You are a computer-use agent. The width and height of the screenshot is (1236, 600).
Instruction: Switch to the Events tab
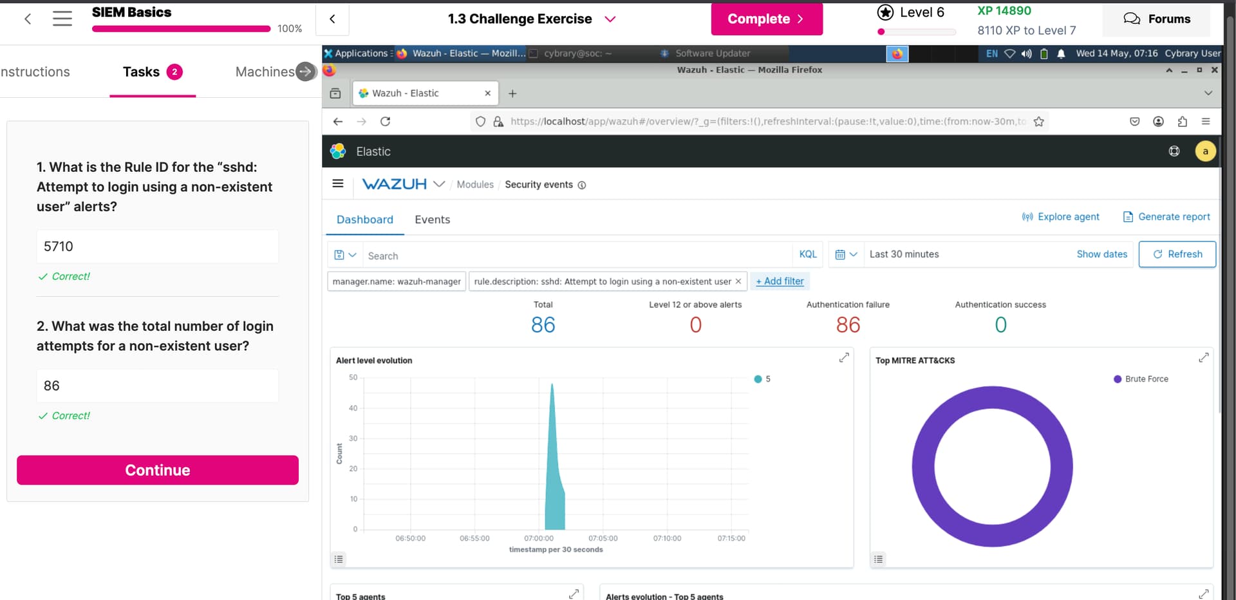(432, 220)
